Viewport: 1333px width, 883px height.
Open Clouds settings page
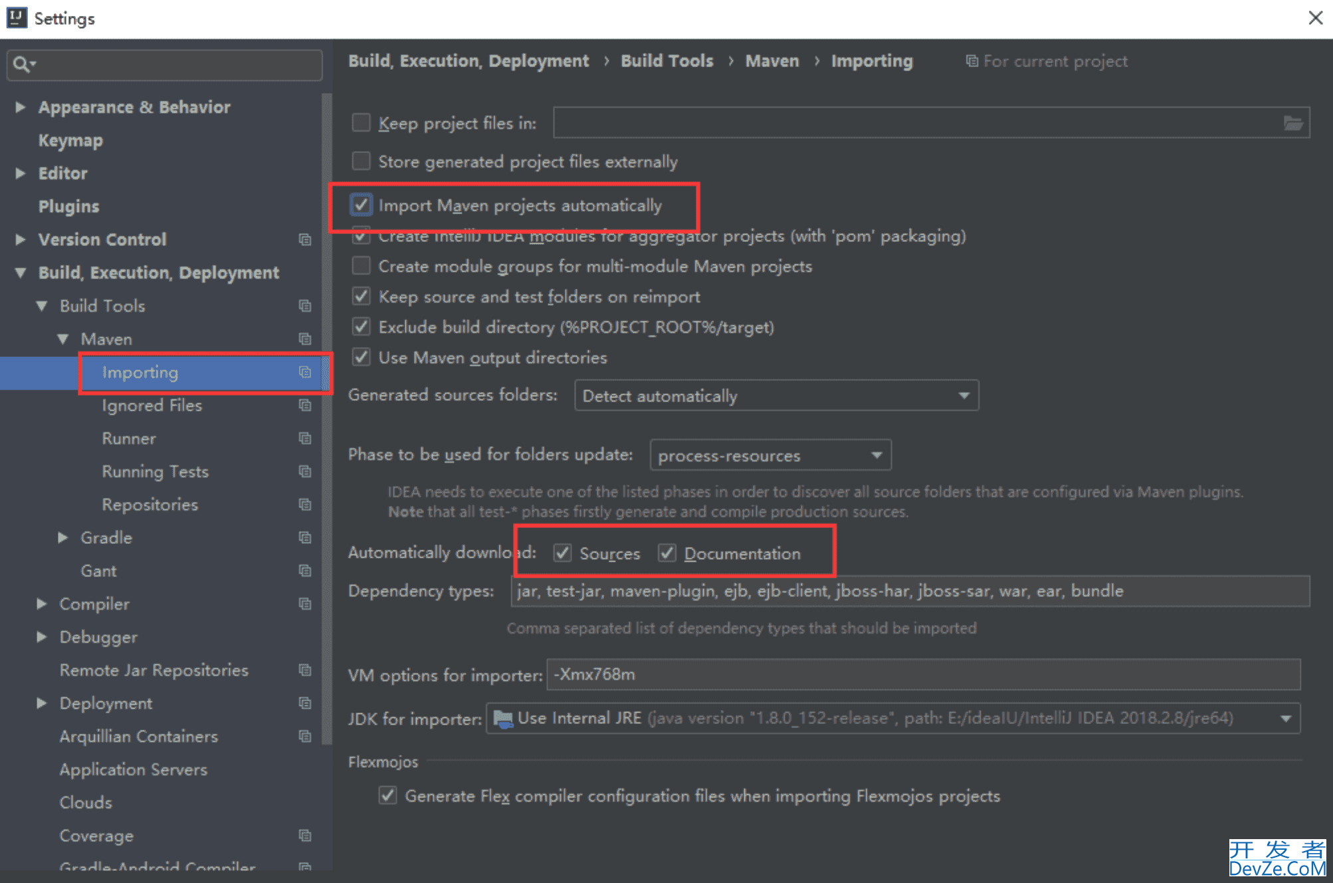[x=86, y=803]
